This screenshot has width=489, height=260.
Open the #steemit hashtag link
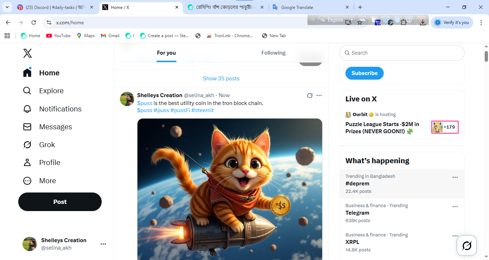(203, 110)
